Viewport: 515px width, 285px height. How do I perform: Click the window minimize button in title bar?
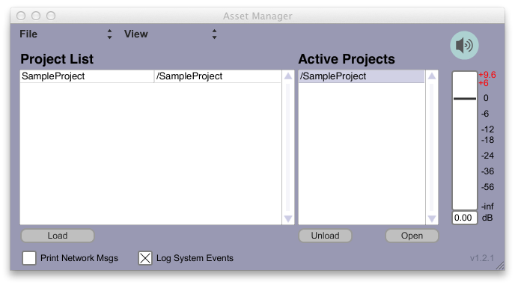(36, 16)
